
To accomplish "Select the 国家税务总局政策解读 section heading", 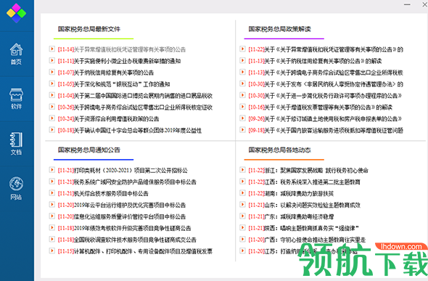I will (279, 29).
